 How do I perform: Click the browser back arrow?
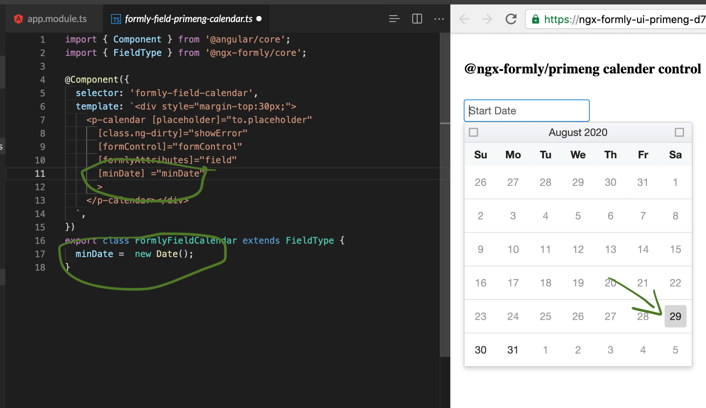click(x=464, y=19)
